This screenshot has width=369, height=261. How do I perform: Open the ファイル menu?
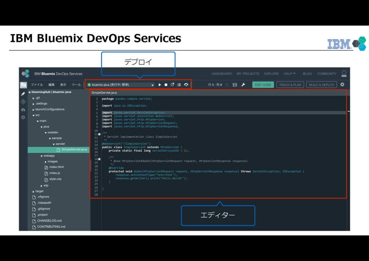pos(37,85)
